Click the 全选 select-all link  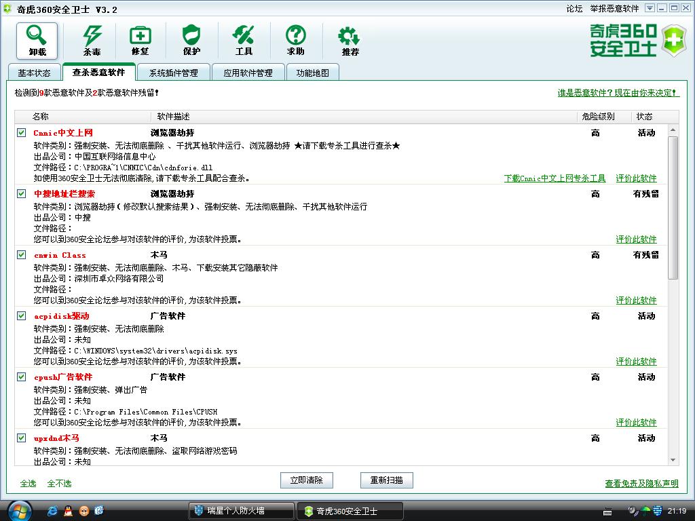point(28,483)
